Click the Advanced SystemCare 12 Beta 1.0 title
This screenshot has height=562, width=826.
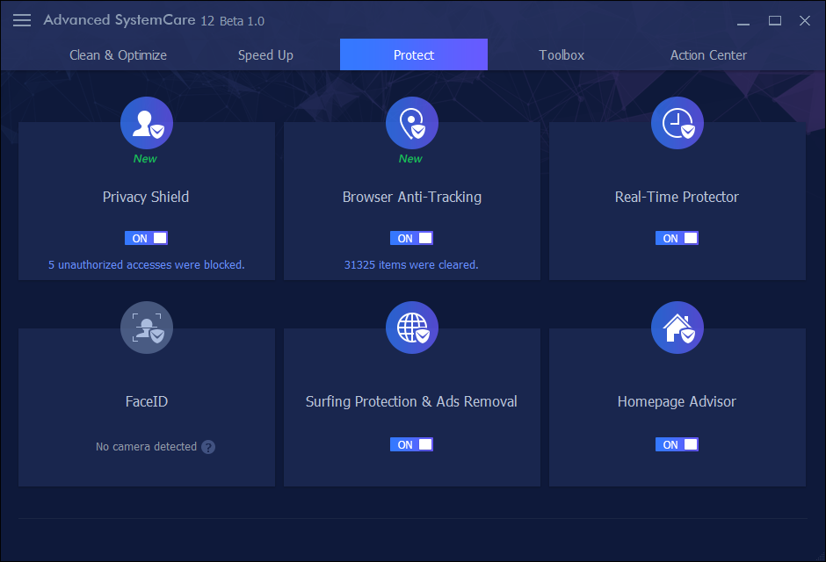pyautogui.click(x=154, y=20)
